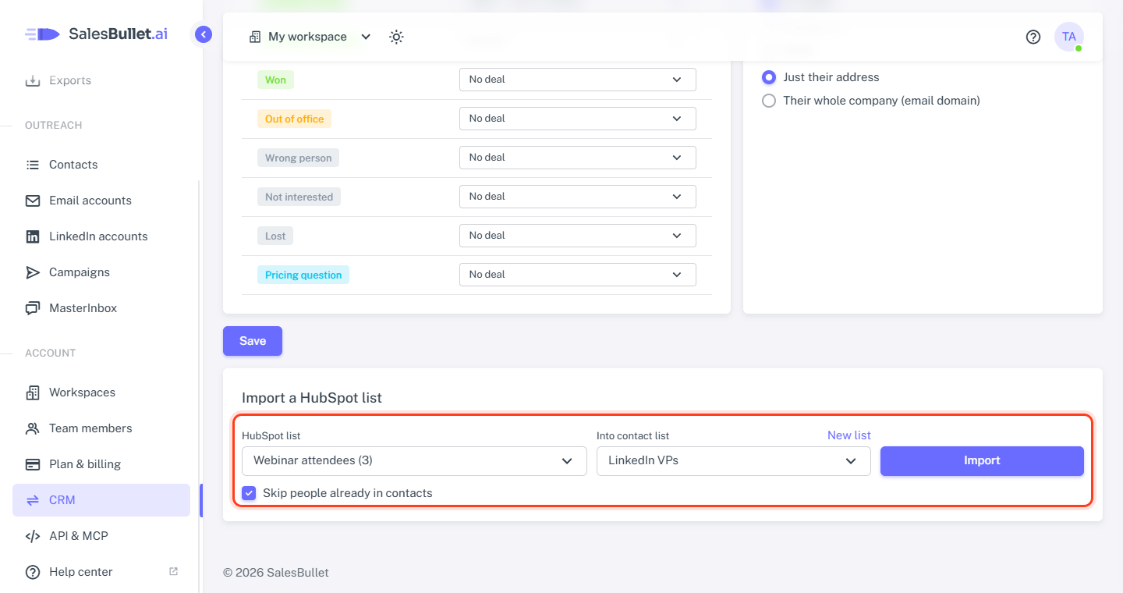The height and width of the screenshot is (593, 1123).
Task: Click the Save button
Action: pos(253,341)
